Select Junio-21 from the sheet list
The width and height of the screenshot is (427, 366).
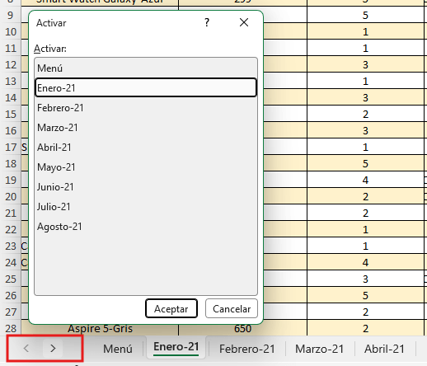point(146,187)
